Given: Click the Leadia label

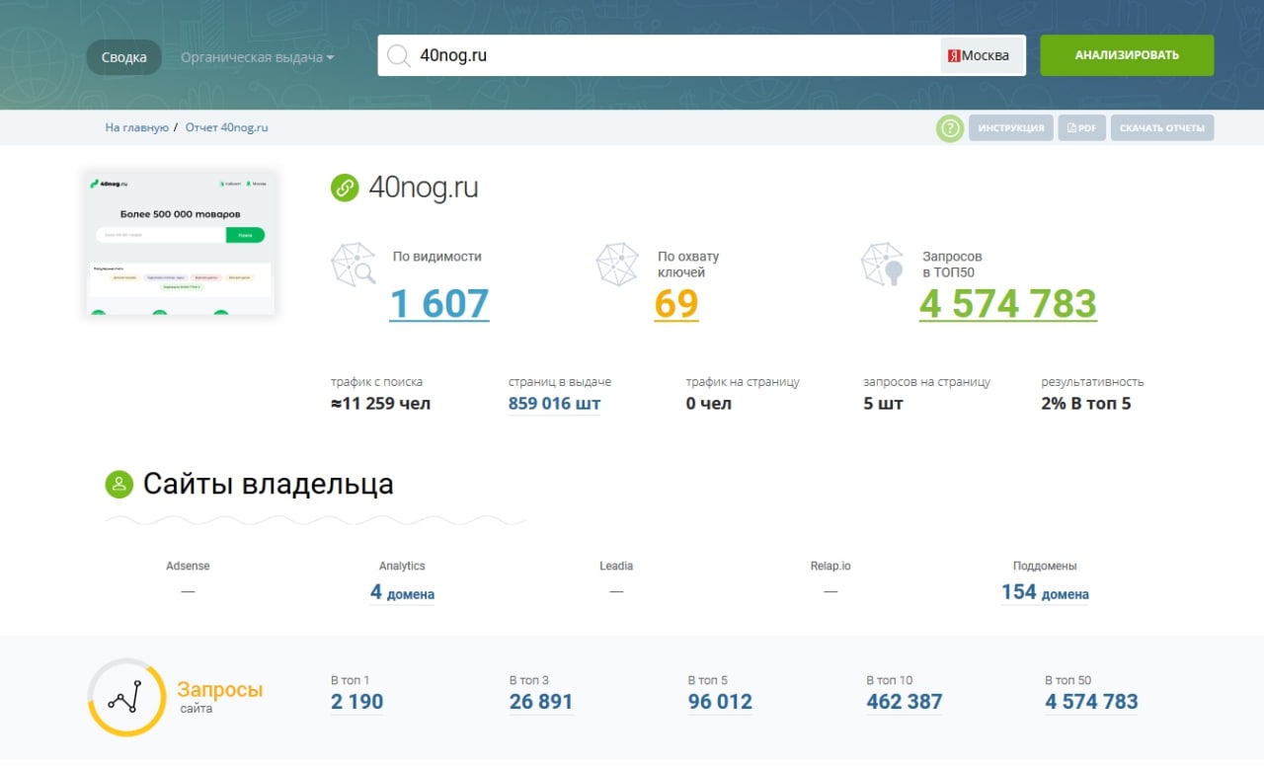Looking at the screenshot, I should pos(616,566).
